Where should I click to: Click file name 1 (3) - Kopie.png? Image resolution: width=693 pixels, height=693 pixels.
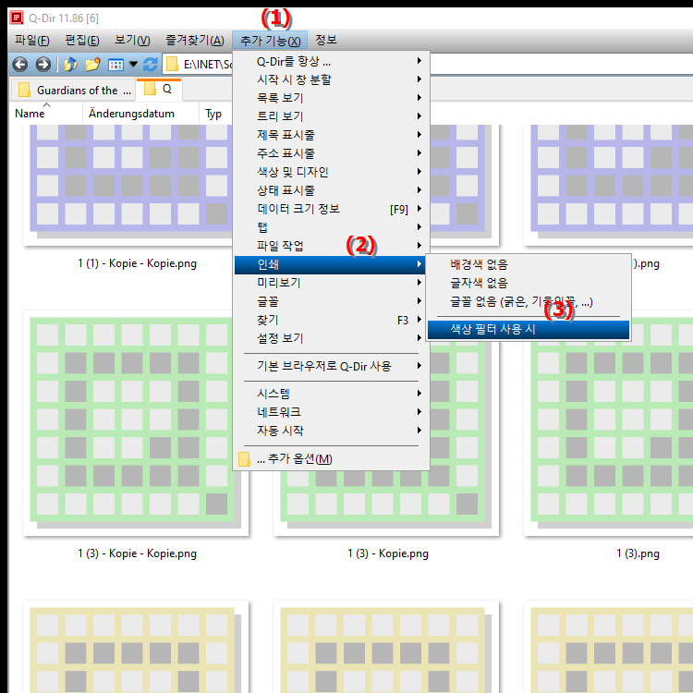(x=388, y=553)
